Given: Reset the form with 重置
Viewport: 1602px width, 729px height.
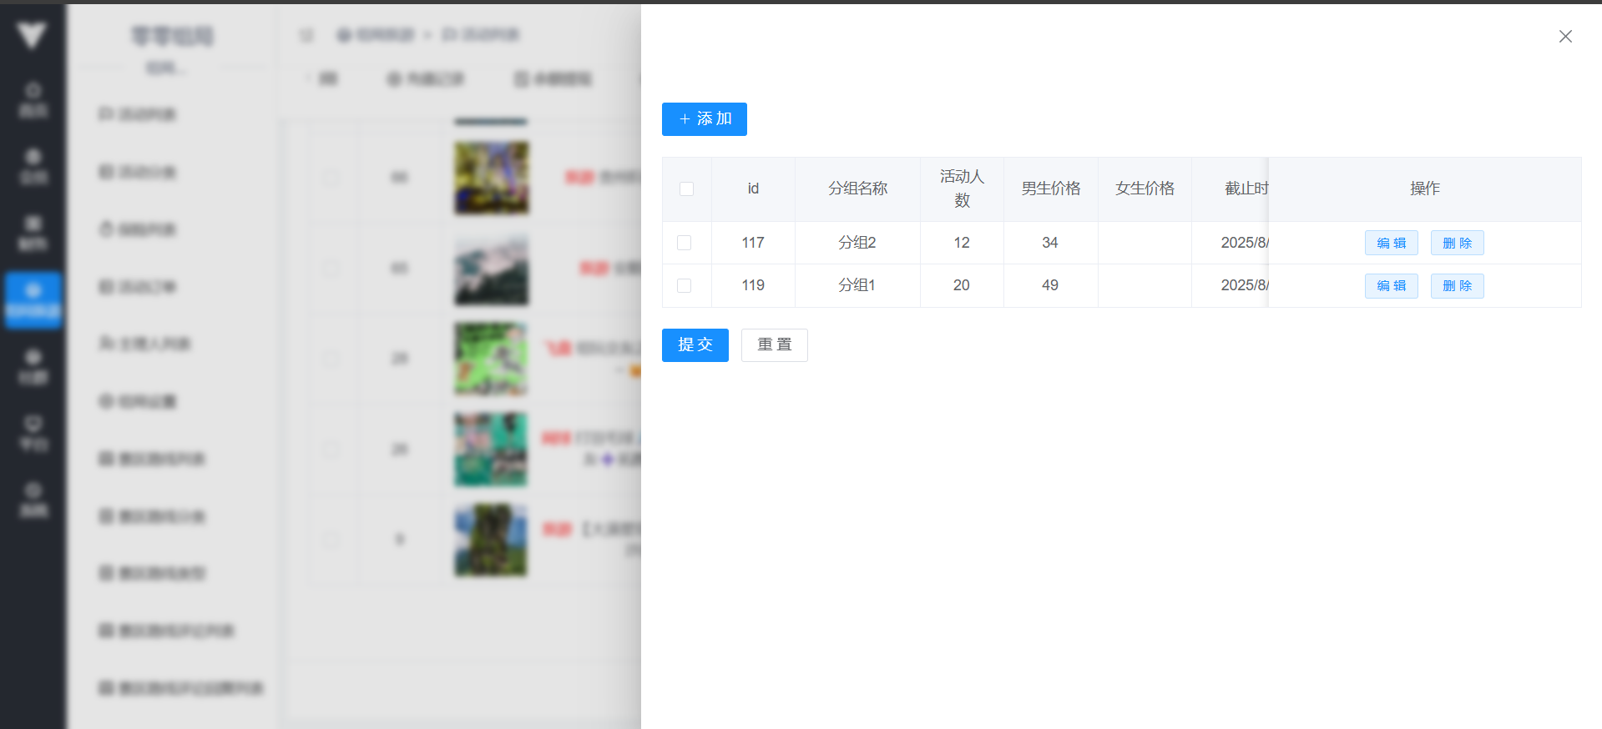Looking at the screenshot, I should (774, 344).
